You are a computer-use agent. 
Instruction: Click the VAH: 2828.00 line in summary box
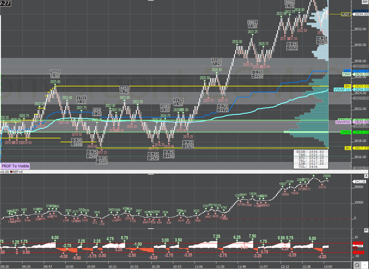coord(311,155)
